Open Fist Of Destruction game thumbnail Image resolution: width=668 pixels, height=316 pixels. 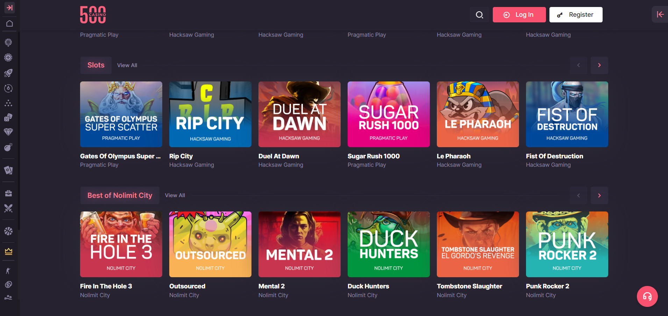(567, 114)
